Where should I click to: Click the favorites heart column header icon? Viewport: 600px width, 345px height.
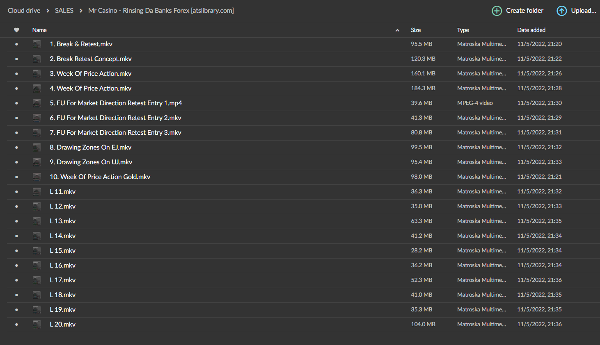(16, 30)
